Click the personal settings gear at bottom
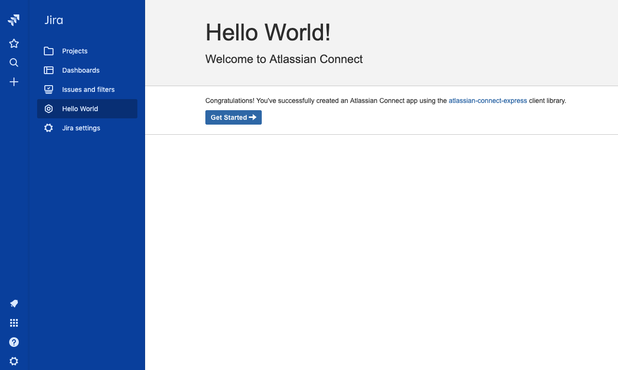 13,361
